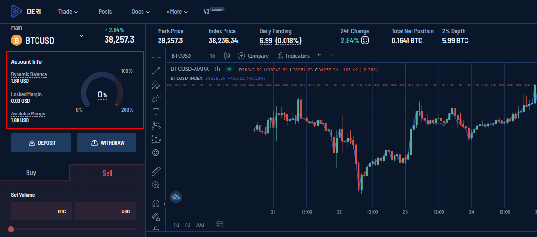Toggle the 24h Change display mode icon
Screen dimensions: 537x237
tap(365, 41)
